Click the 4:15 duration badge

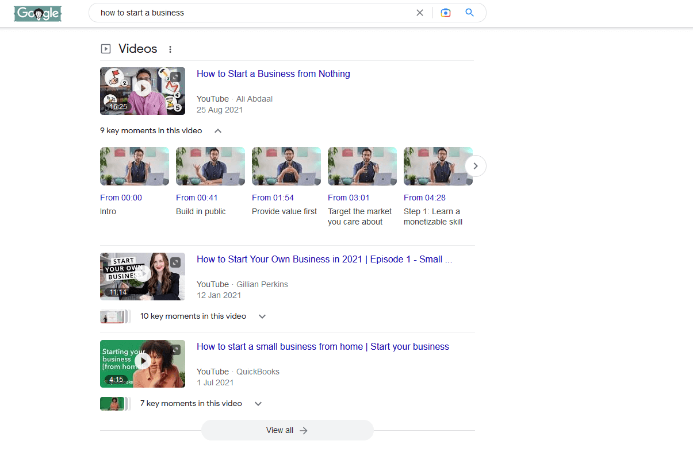(116, 380)
